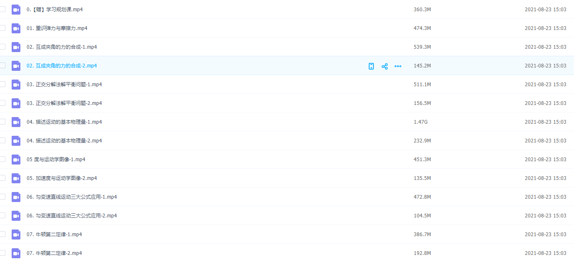The image size is (574, 262).
Task: Tick checkbox for 0.【赠】学习规划课.mp4
Action: point(2,9)
